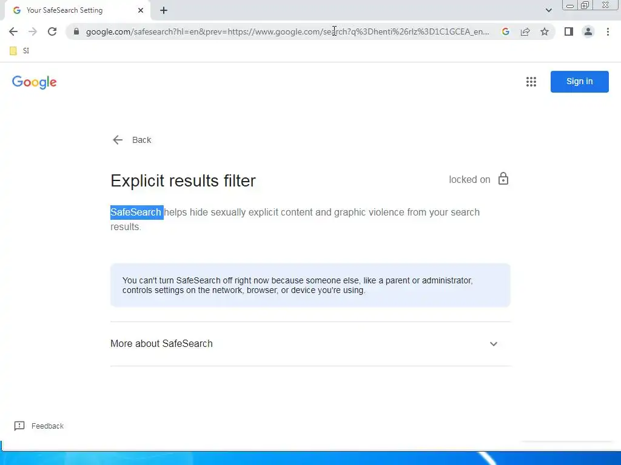Click the Explicit results filter heading
This screenshot has height=465, width=621.
click(x=183, y=180)
